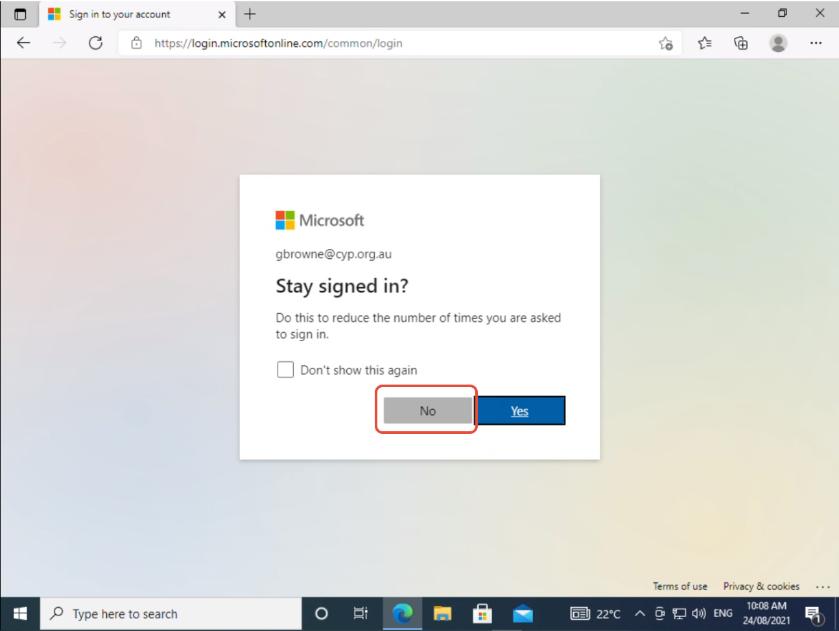The width and height of the screenshot is (839, 631).
Task: Click the browser Back arrow
Action: pyautogui.click(x=23, y=43)
